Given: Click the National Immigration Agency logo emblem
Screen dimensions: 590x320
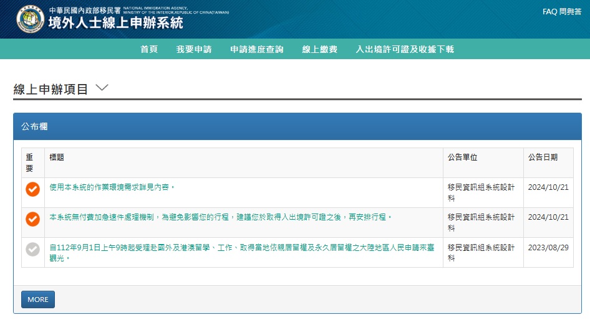Looking at the screenshot, I should click(x=31, y=20).
